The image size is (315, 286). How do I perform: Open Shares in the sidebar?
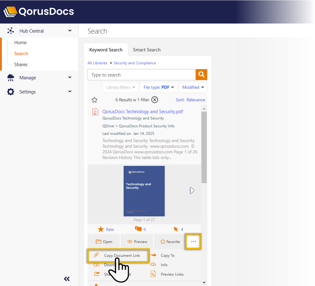[21, 65]
